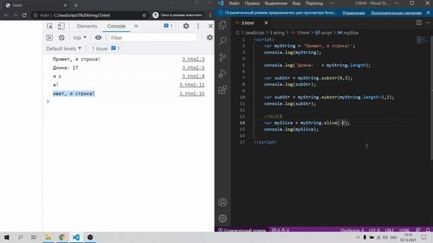The width and height of the screenshot is (433, 243).
Task: Select the inspect element picker icon
Action: pyautogui.click(x=49, y=26)
